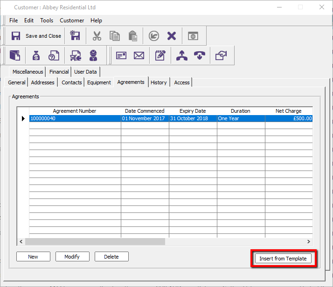Click the card label icon
Screen dimensions: 333x287
121,55
